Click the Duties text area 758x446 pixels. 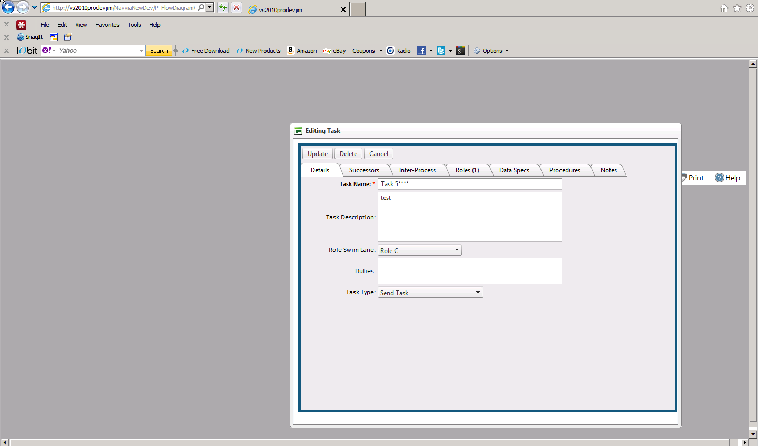[470, 271]
